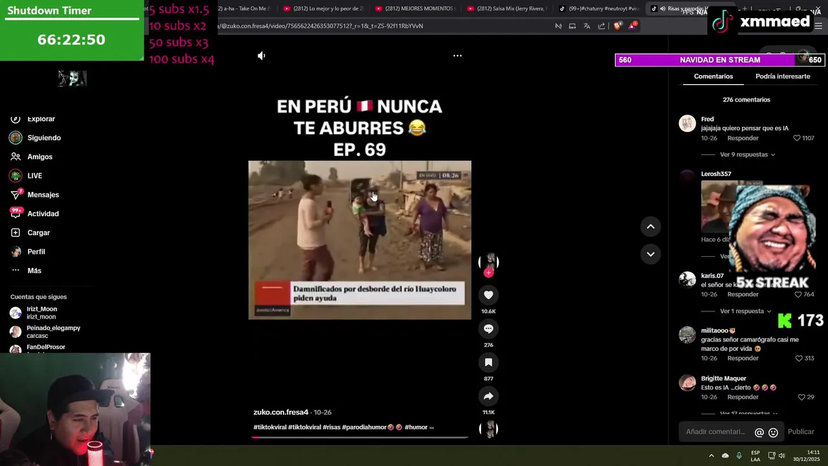The height and width of the screenshot is (466, 828).
Task: Open the volume speaker tray icon
Action: pos(781,456)
